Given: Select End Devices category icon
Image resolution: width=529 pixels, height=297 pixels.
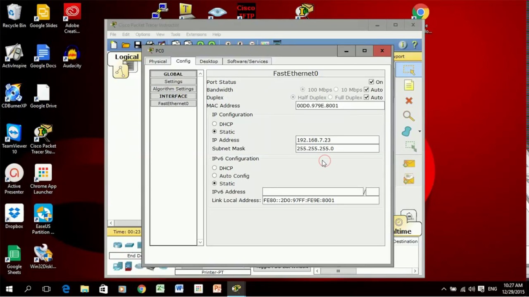Looking at the screenshot, I should coord(118,266).
